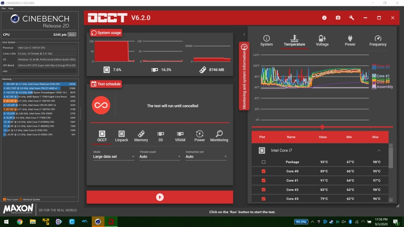Screen dimensions: 404x227
Task: Uncheck plot for Core #1
Action: coord(263,180)
